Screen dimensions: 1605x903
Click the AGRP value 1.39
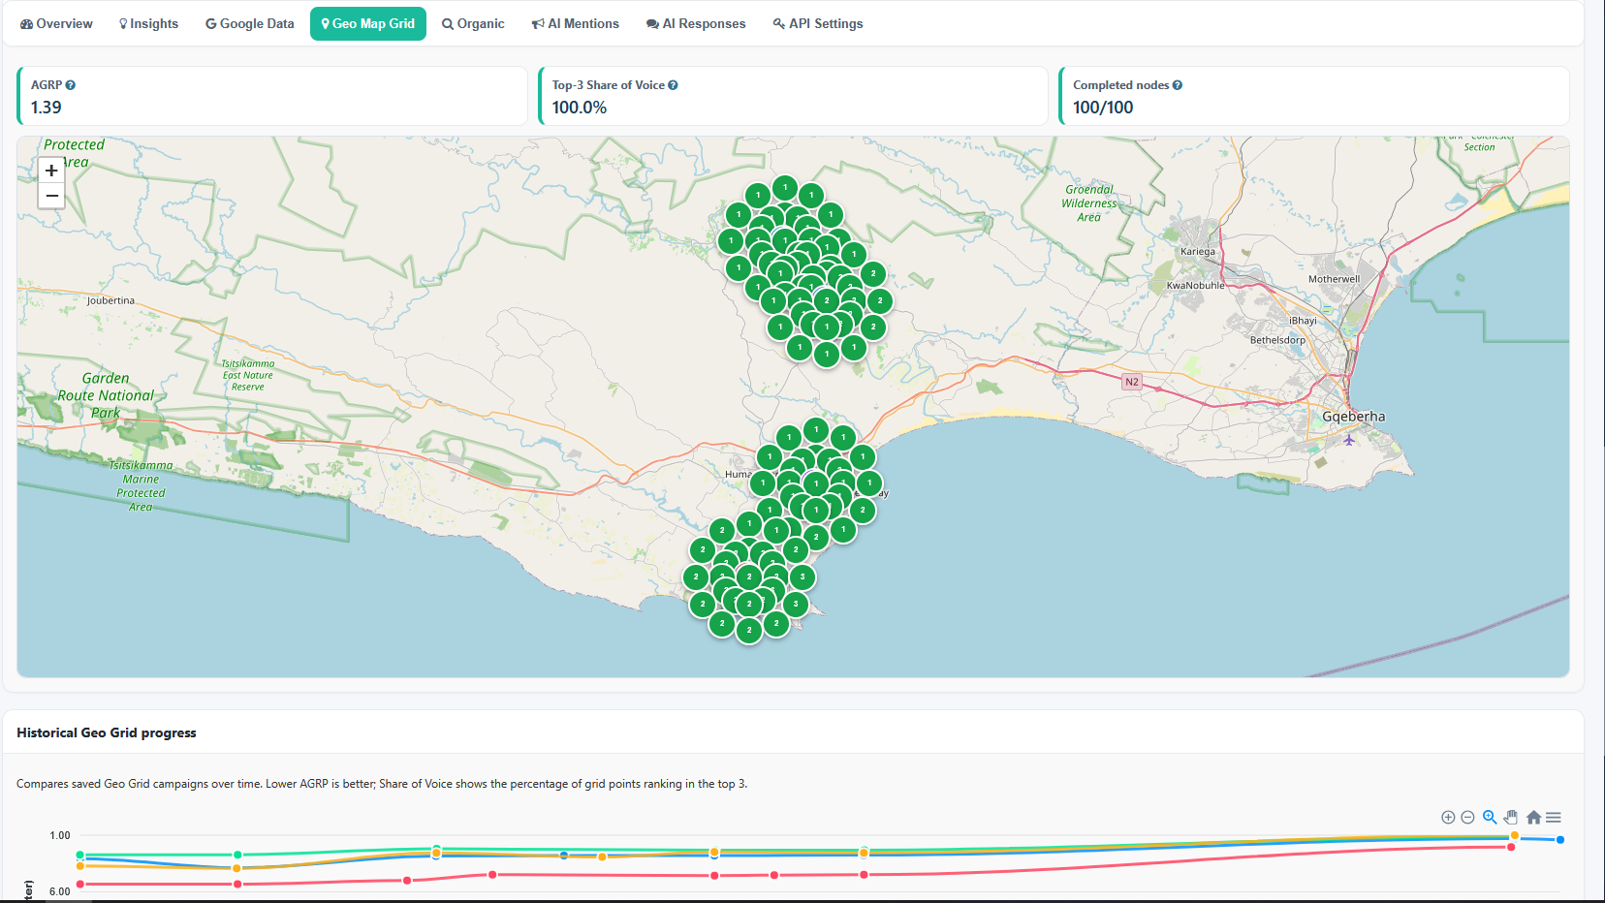47,108
